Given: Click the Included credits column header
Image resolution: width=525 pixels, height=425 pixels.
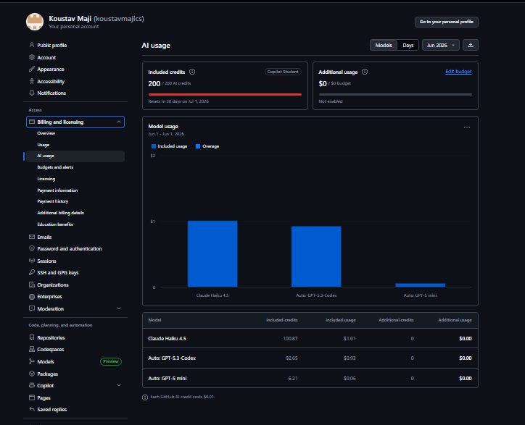Looking at the screenshot, I should point(282,320).
